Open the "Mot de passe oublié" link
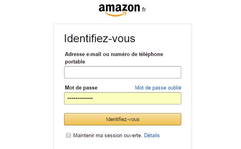The height and width of the screenshot is (149, 241). (x=158, y=88)
